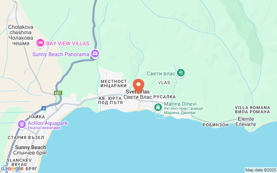Click the E87 road shield
The height and width of the screenshot is (173, 277).
click(58, 93)
